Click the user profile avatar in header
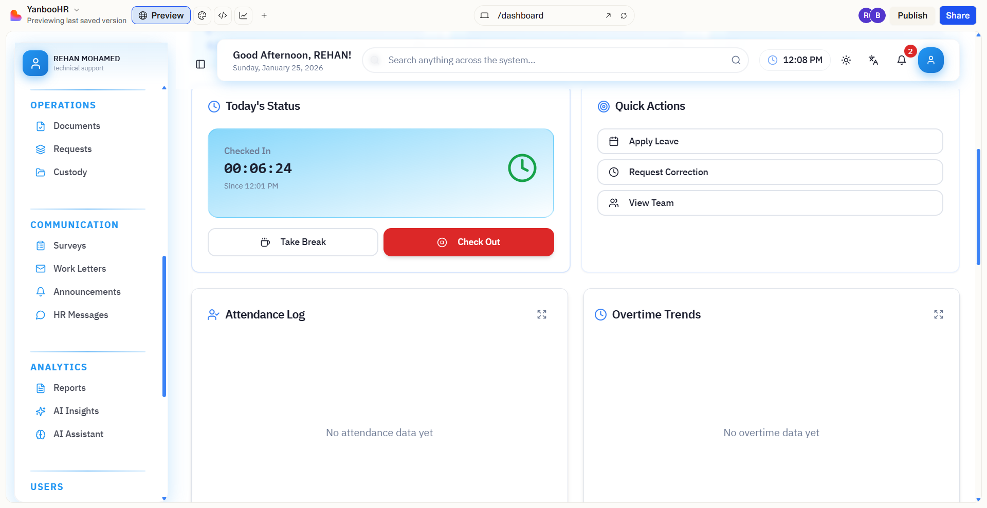 click(931, 60)
